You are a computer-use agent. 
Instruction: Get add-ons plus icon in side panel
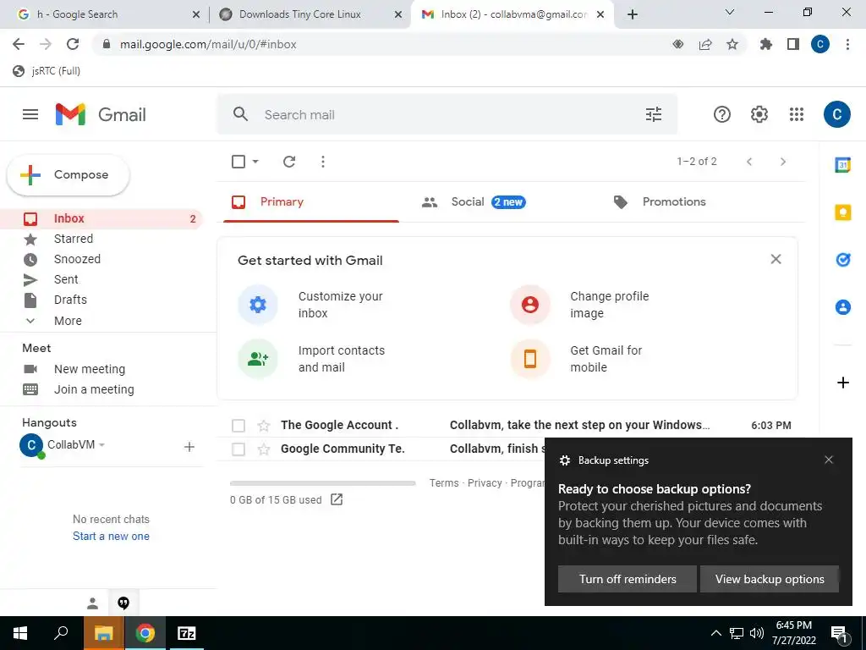click(x=843, y=383)
